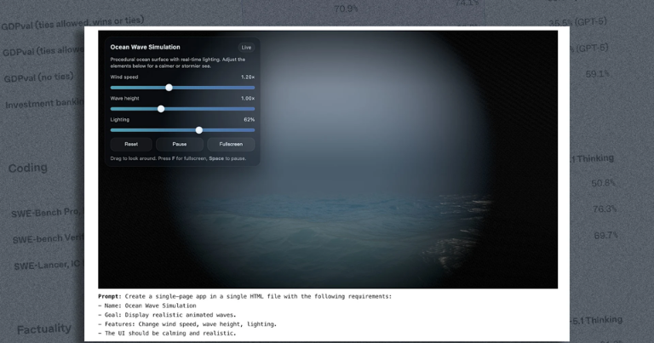The height and width of the screenshot is (343, 654).
Task: Select the Ocean Wave Simulation panel title
Action: [145, 48]
